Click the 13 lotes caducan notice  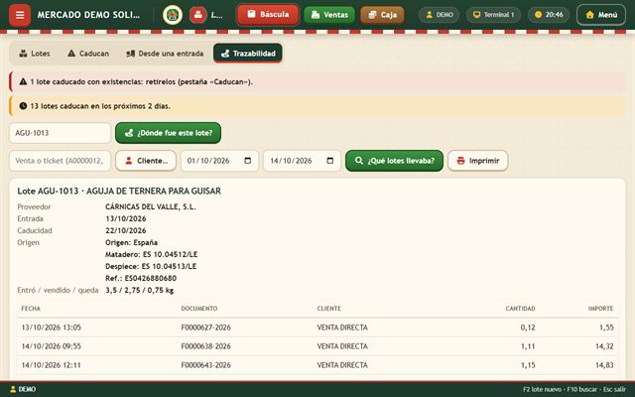click(x=317, y=106)
